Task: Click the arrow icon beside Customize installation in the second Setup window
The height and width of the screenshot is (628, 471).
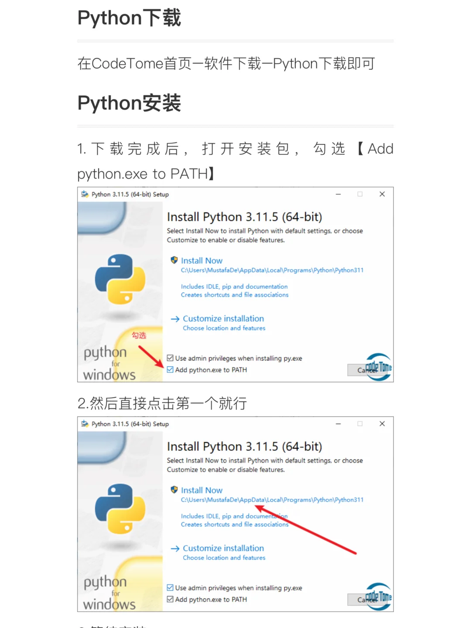Action: (x=175, y=548)
